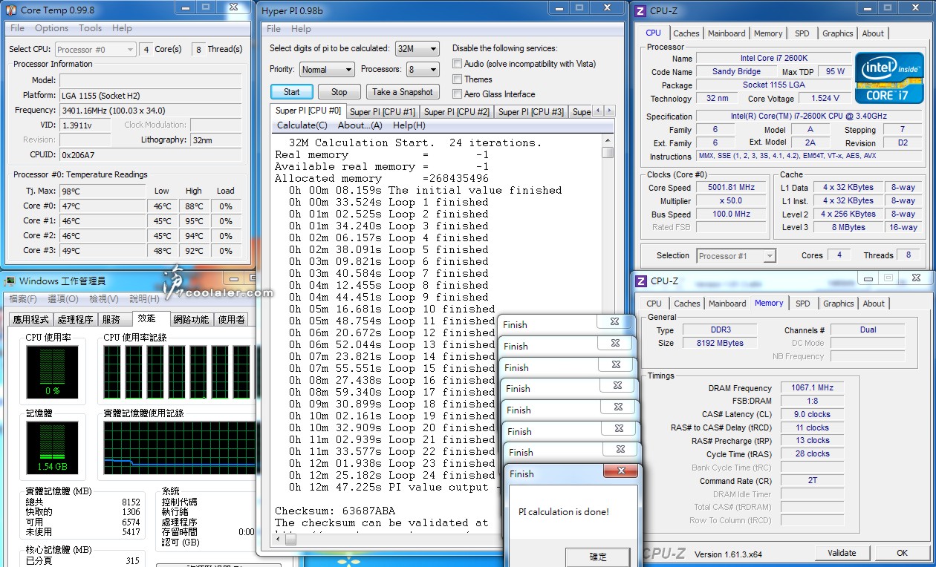
Task: Open Mainboard tab in top CPU-Z window
Action: tap(727, 33)
